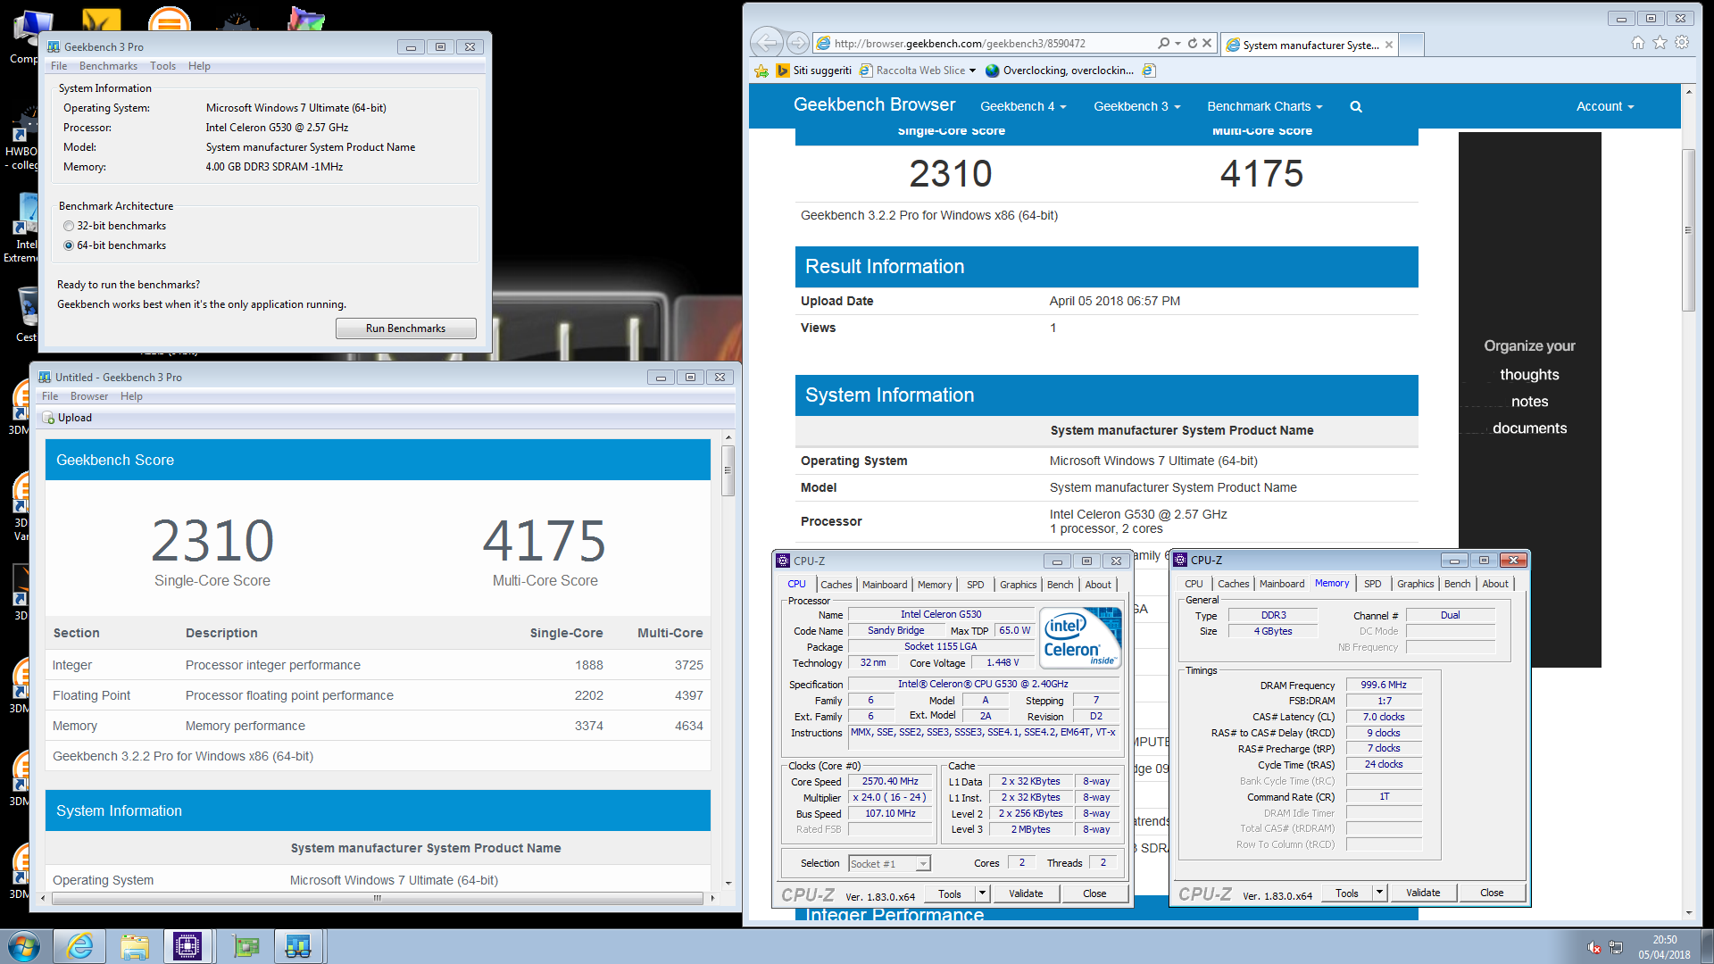This screenshot has height=964, width=1714.
Task: Expand Tools dropdown arrow in left CPU-Z
Action: coord(982,893)
